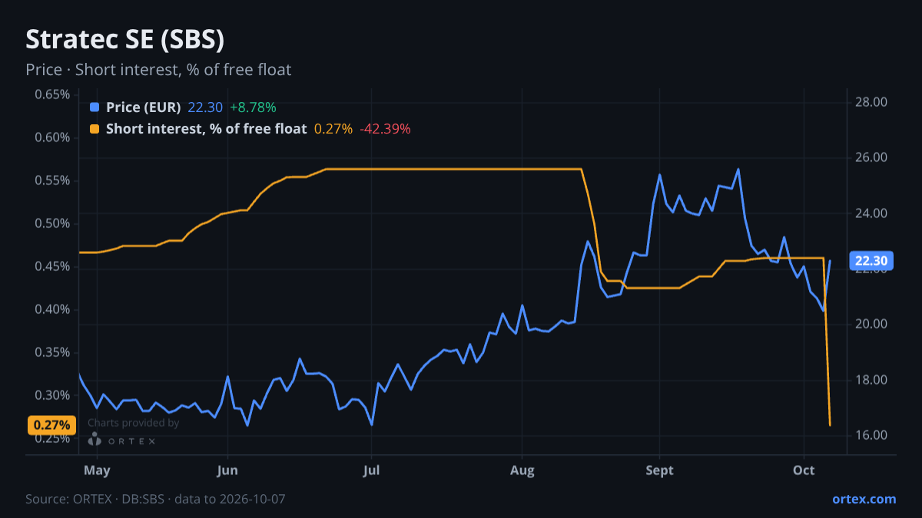
Task: Click the 'Jun' x-axis label
Action: coord(227,470)
